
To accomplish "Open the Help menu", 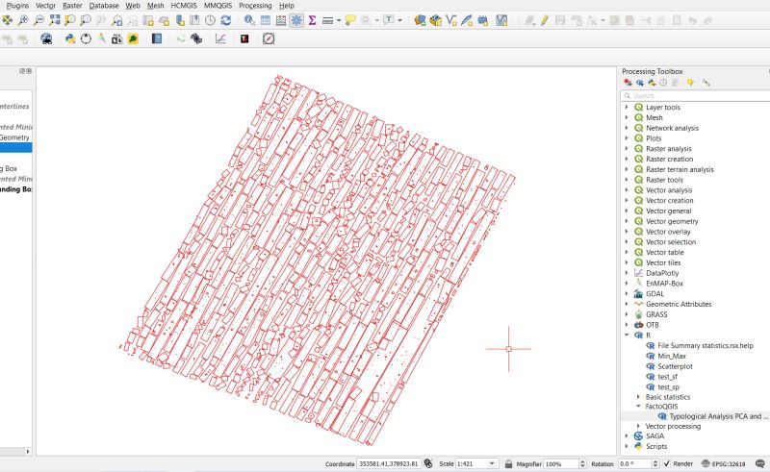I will [286, 6].
